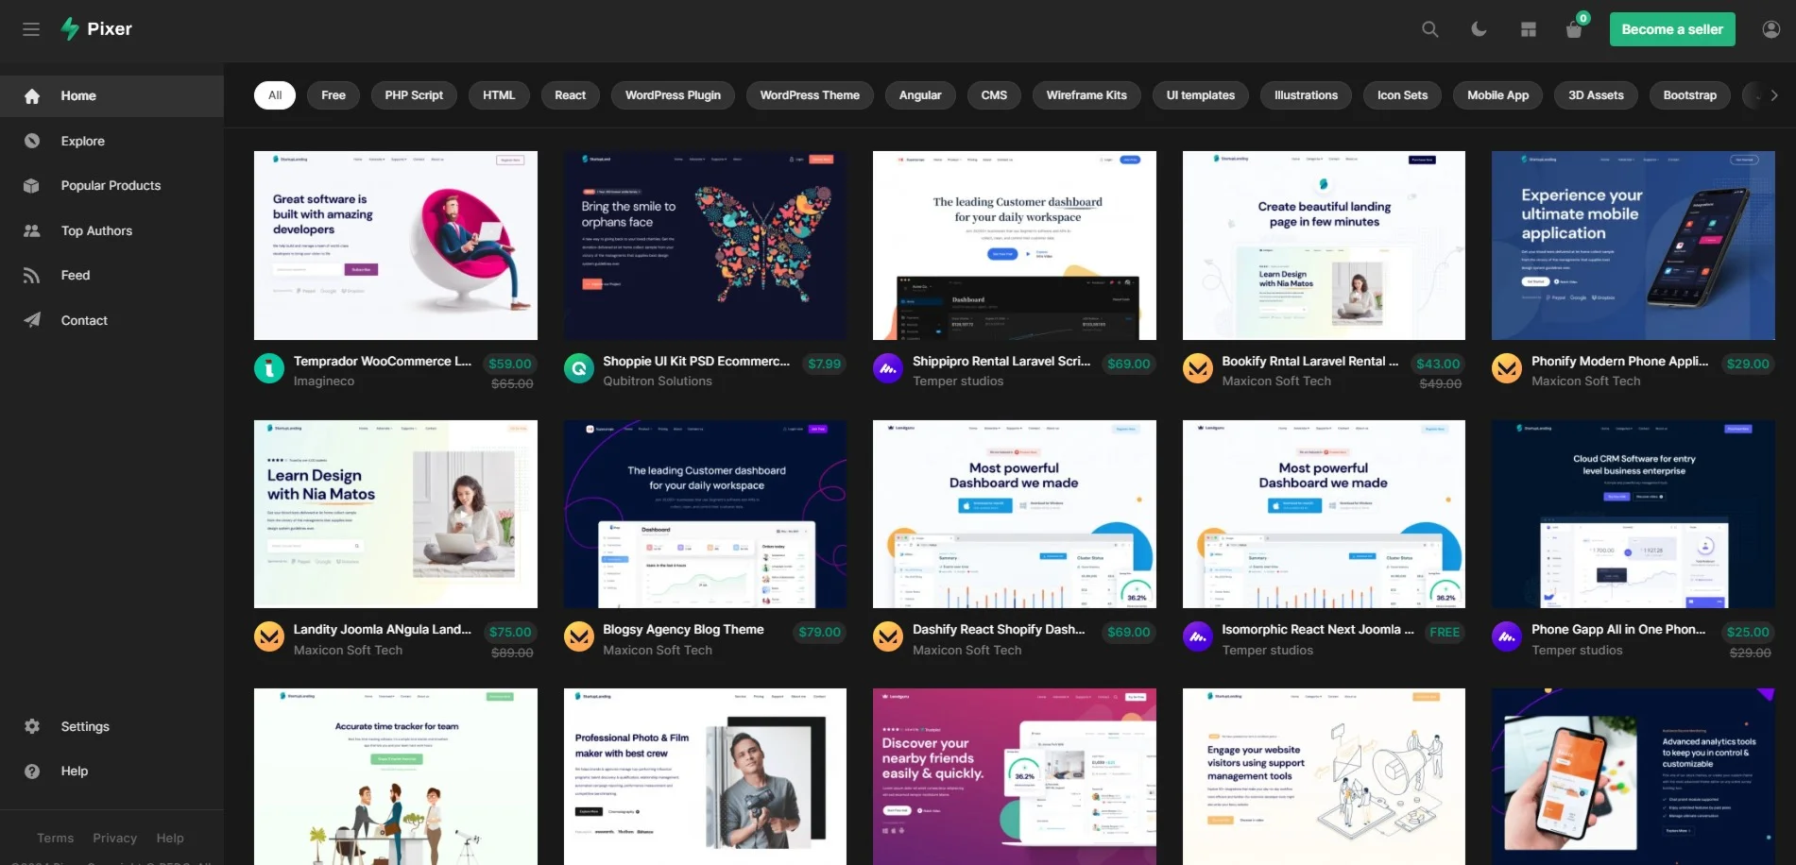Viewport: 1796px width, 865px height.
Task: Select the Illustrations category chip
Action: click(x=1306, y=95)
